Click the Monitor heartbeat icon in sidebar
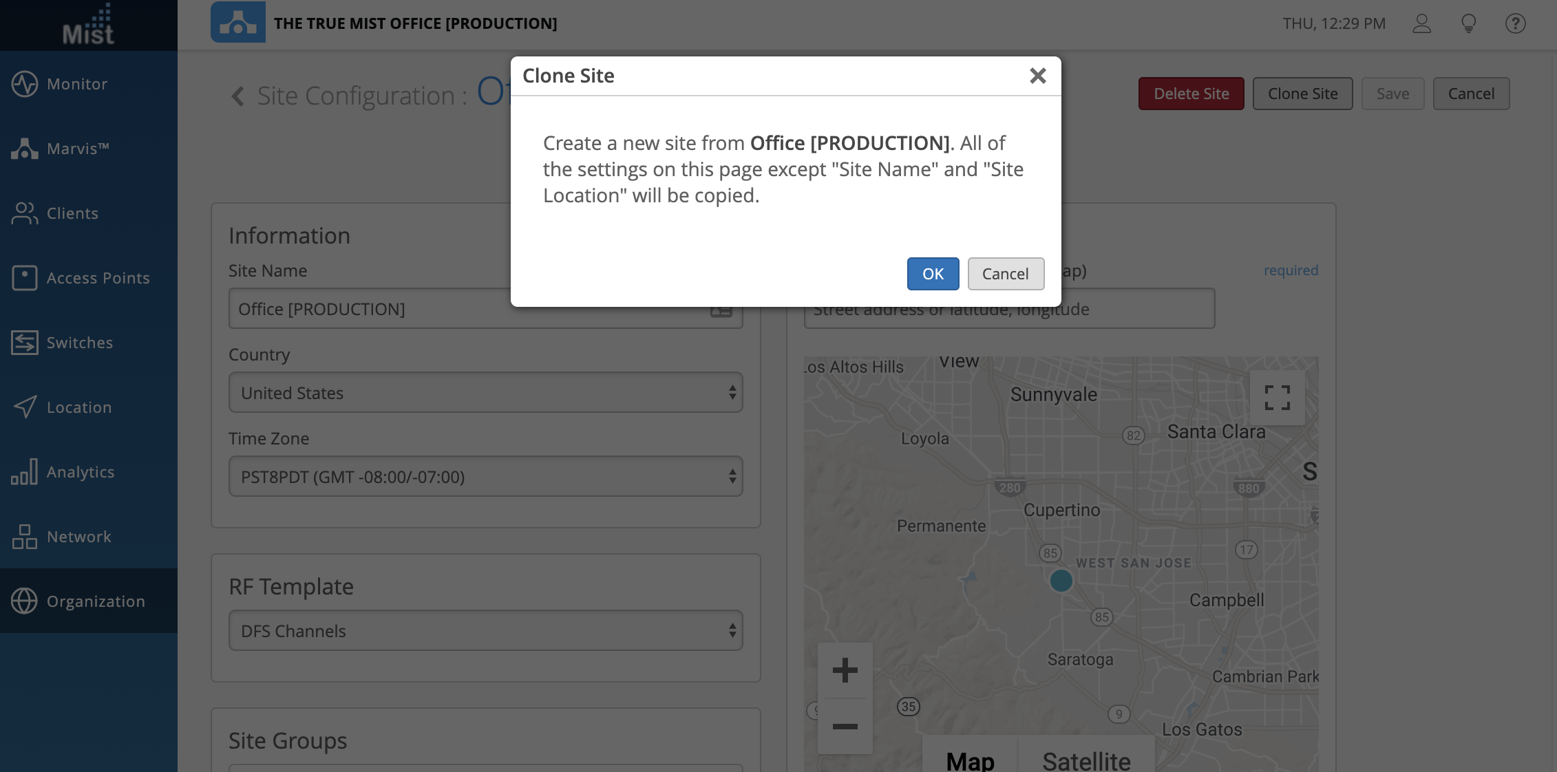The width and height of the screenshot is (1557, 772). (25, 84)
